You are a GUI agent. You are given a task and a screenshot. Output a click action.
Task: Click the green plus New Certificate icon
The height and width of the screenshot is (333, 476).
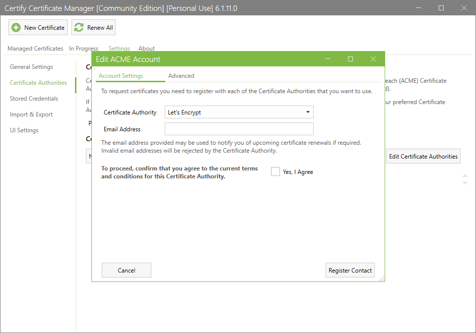pyautogui.click(x=16, y=28)
